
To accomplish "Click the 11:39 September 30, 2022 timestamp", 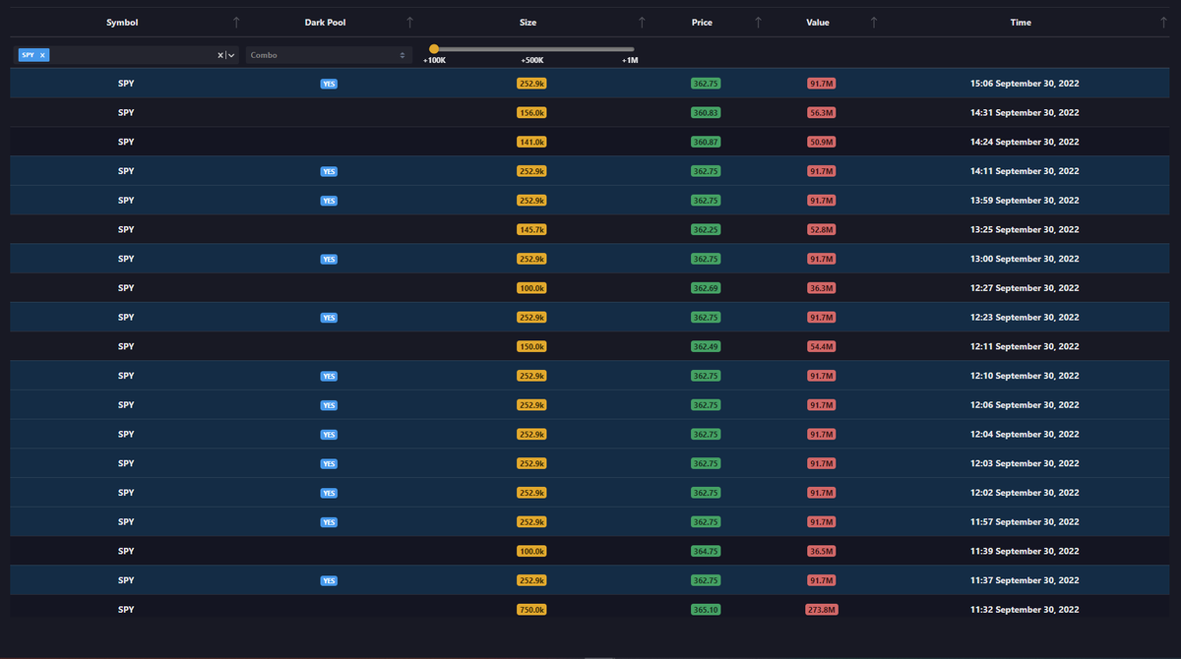I will click(x=1025, y=552).
